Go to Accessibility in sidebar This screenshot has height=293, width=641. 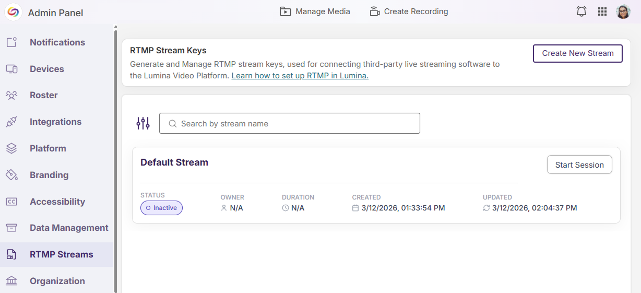pyautogui.click(x=56, y=202)
